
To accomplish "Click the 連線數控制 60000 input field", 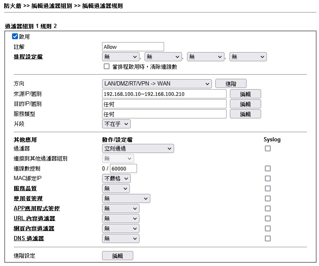I will point(123,168).
